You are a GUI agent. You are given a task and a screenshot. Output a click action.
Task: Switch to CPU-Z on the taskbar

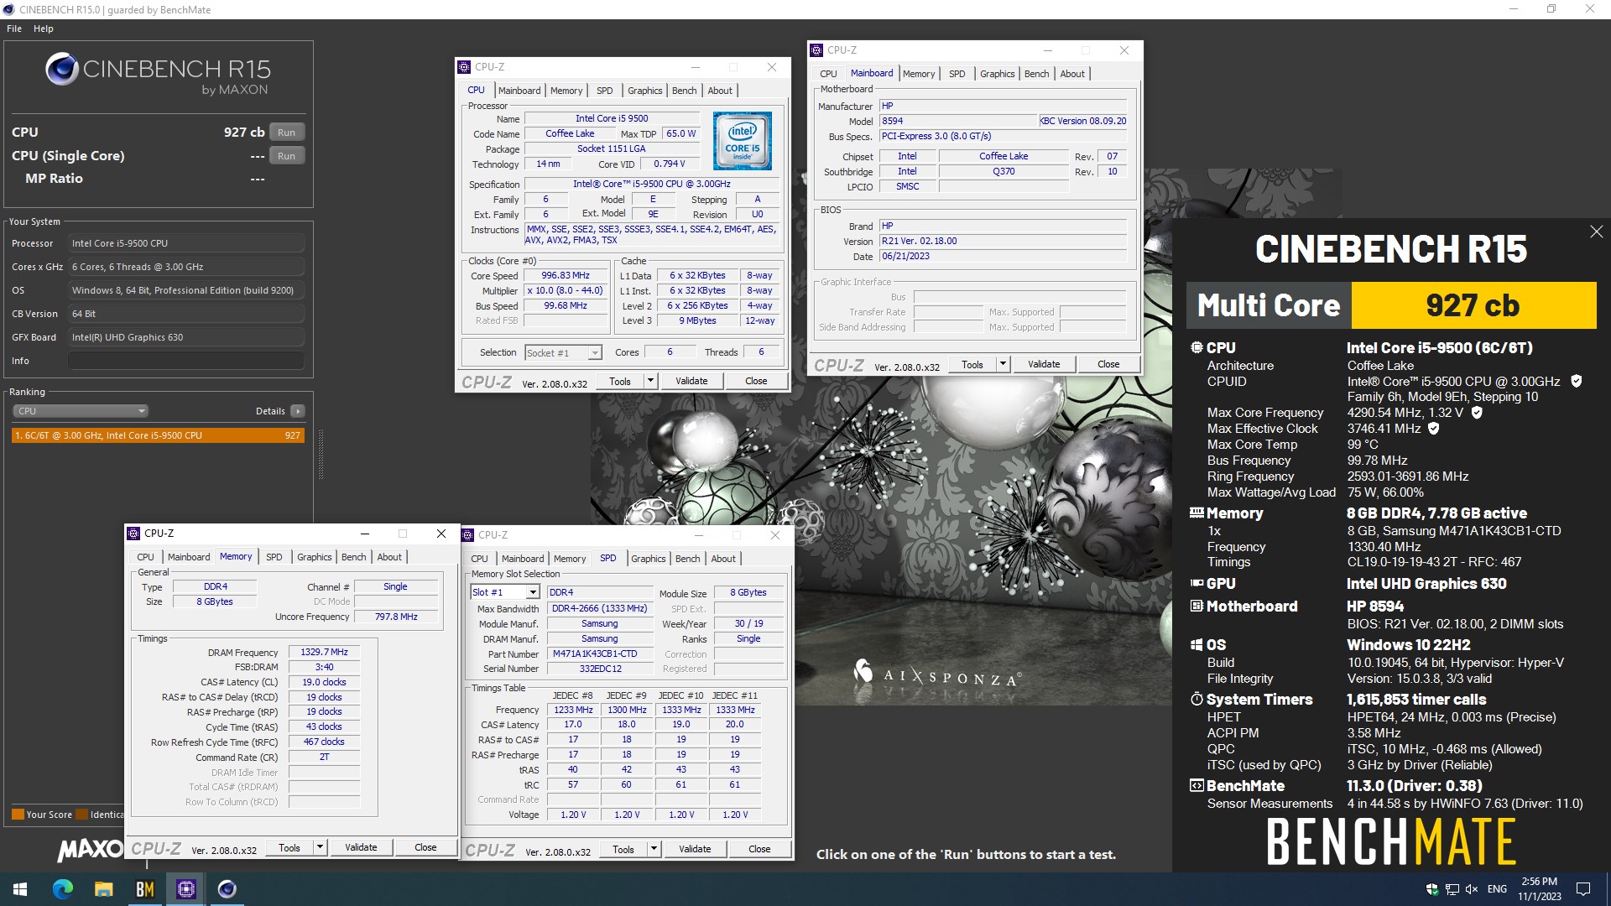186,889
